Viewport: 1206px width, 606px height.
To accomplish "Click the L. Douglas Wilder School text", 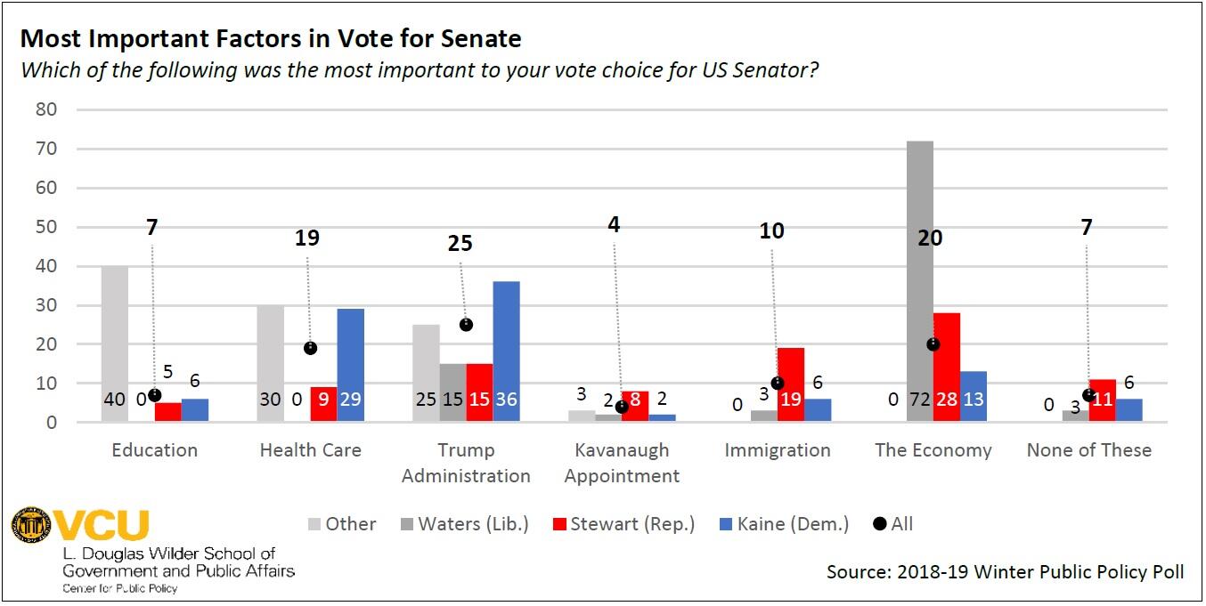I will point(169,553).
